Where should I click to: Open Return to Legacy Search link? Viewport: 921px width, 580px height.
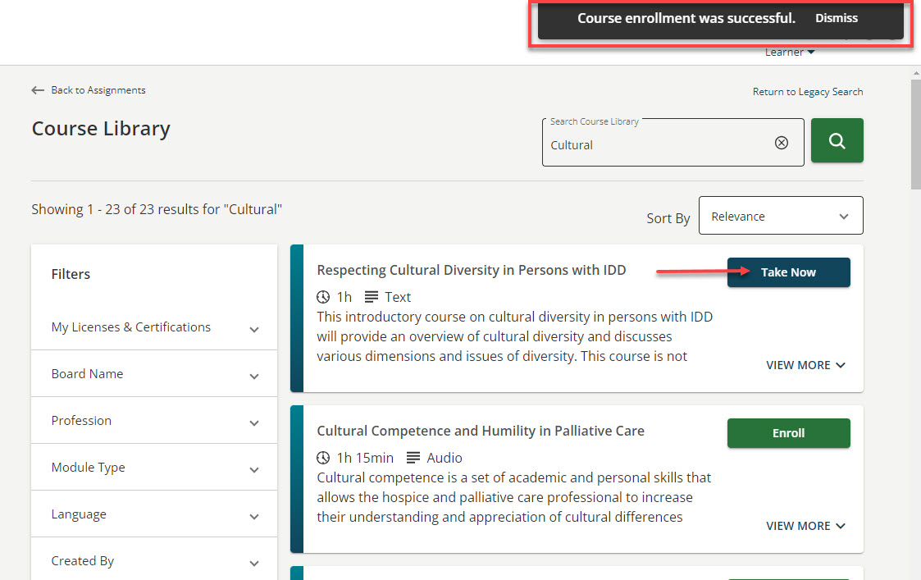(807, 91)
